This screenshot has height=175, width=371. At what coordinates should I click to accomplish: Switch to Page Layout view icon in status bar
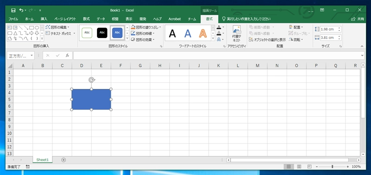(299, 167)
